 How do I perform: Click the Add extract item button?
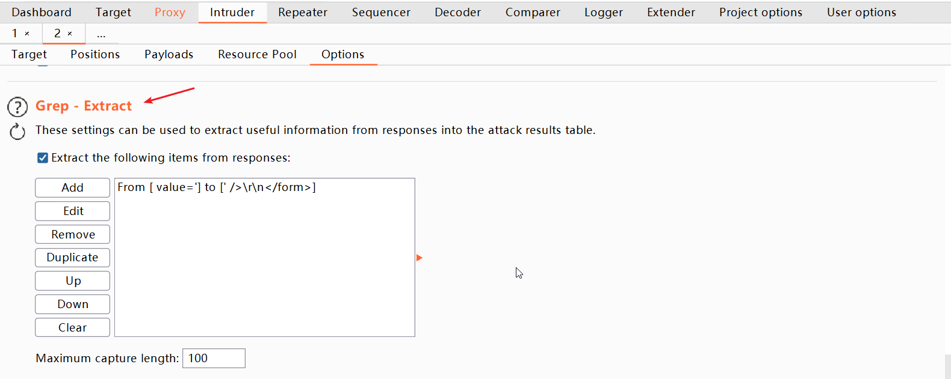coord(72,187)
